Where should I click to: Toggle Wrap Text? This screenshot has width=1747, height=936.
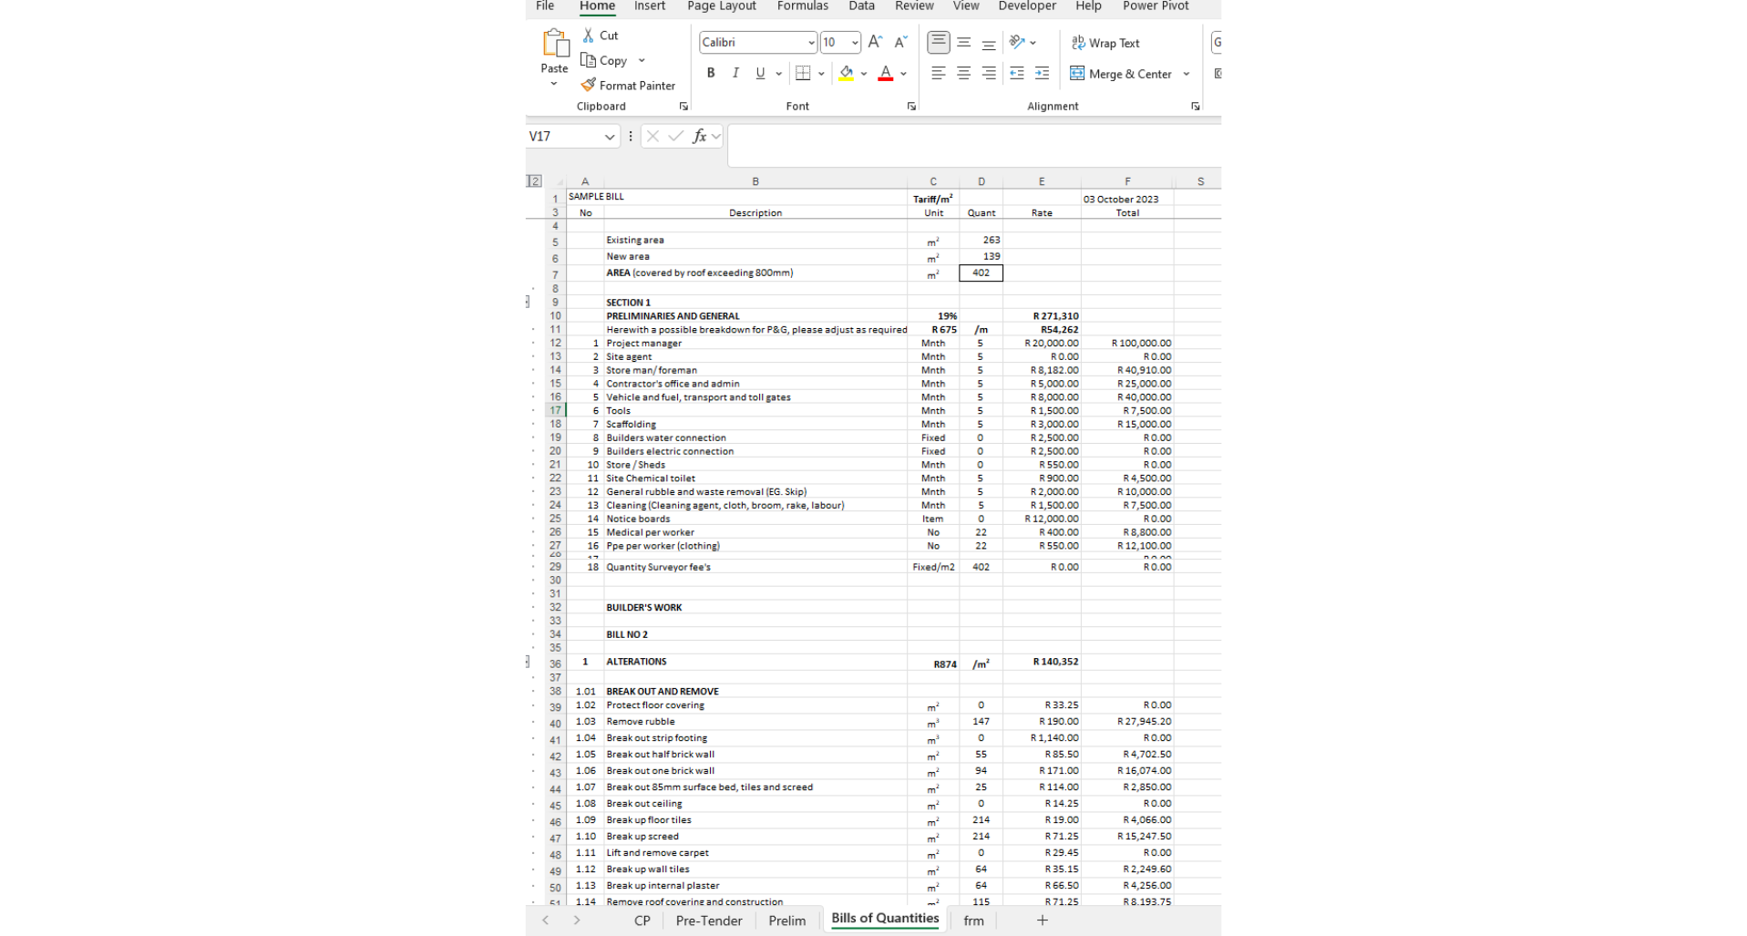tap(1105, 43)
